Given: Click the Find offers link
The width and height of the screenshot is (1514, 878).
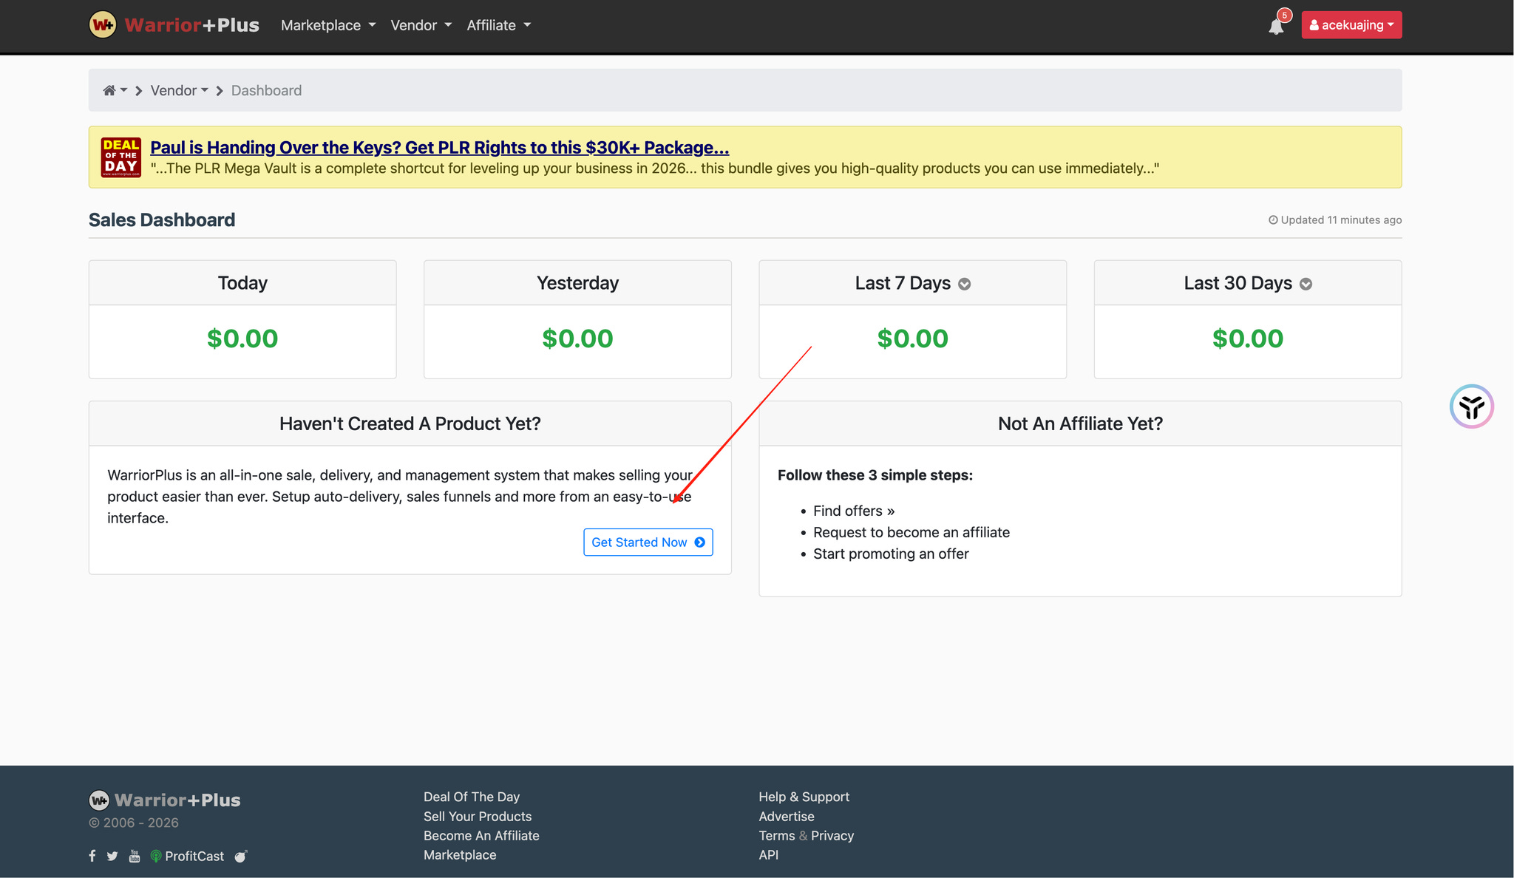Looking at the screenshot, I should pyautogui.click(x=854, y=511).
